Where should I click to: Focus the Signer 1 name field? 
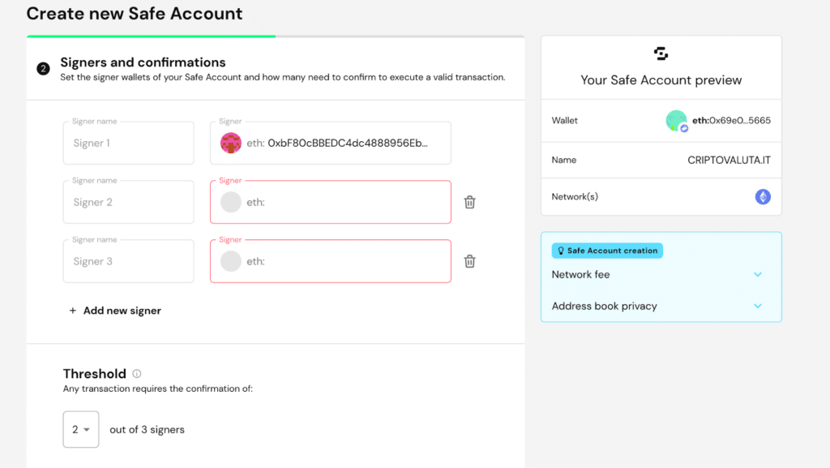tap(129, 143)
